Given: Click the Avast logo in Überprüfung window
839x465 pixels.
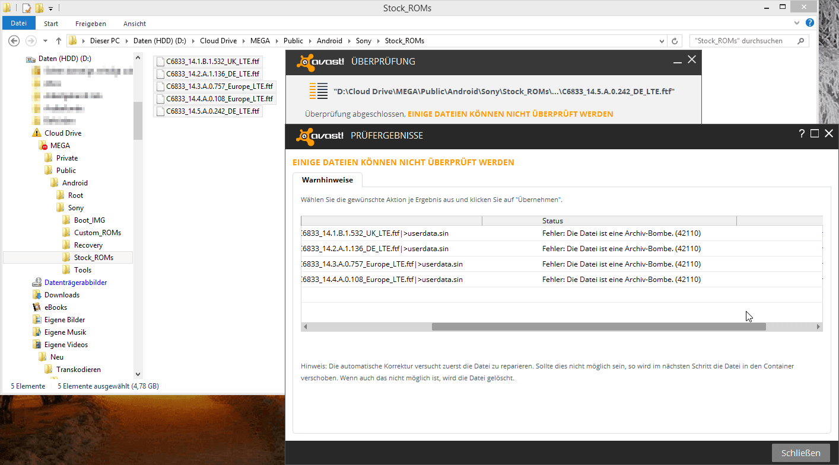Looking at the screenshot, I should [x=320, y=62].
